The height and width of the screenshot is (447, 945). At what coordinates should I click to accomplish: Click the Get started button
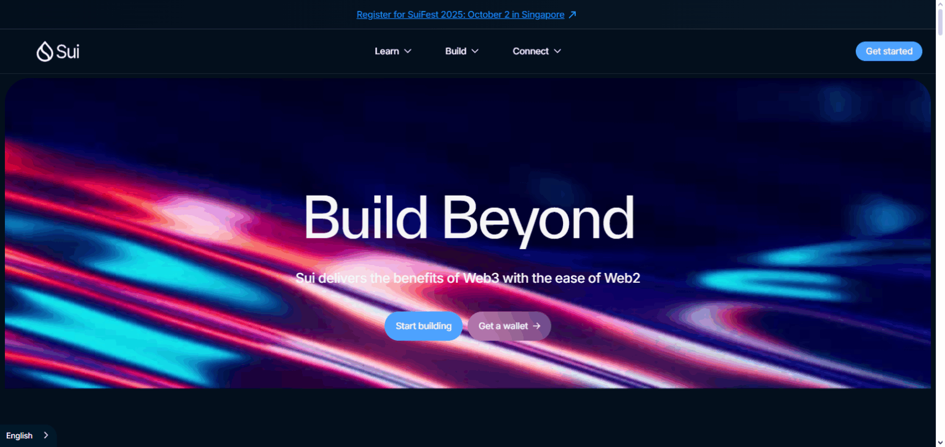[x=889, y=51]
